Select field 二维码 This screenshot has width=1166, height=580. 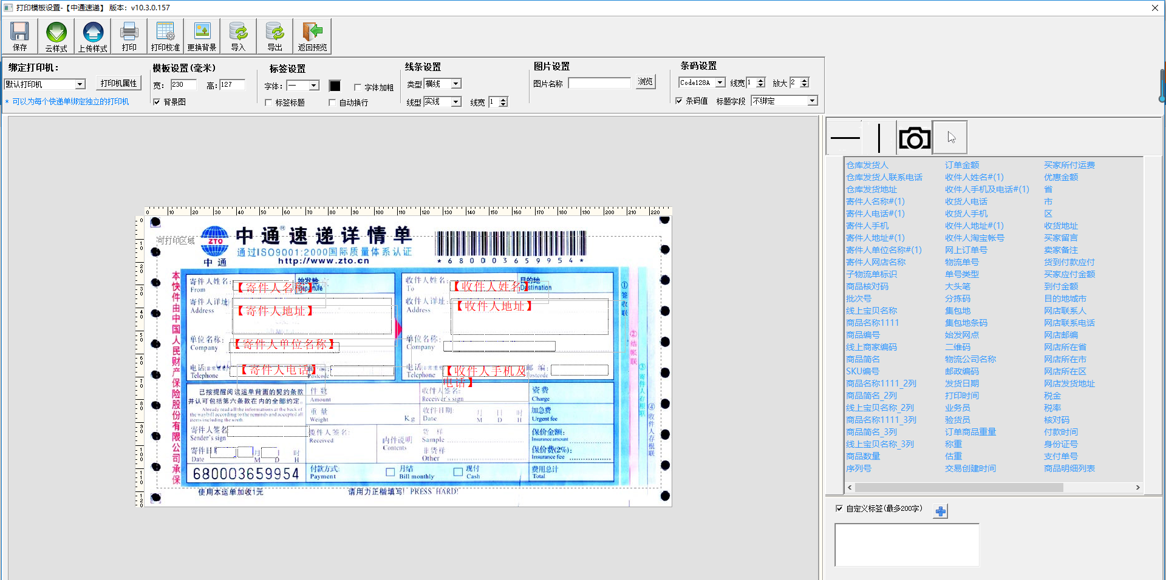958,347
